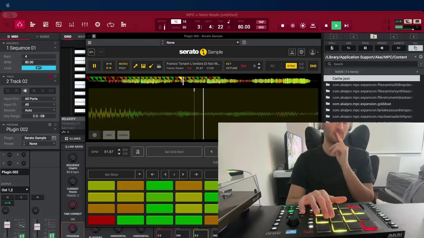Open the Serato preset None dropdown

[202, 42]
